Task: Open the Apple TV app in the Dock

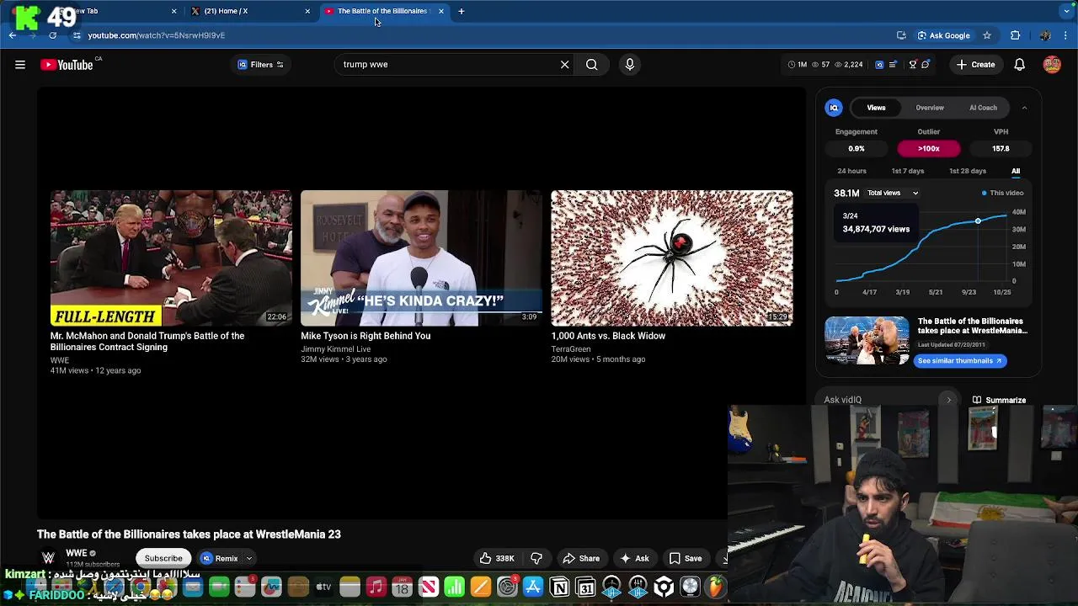Action: 323,587
